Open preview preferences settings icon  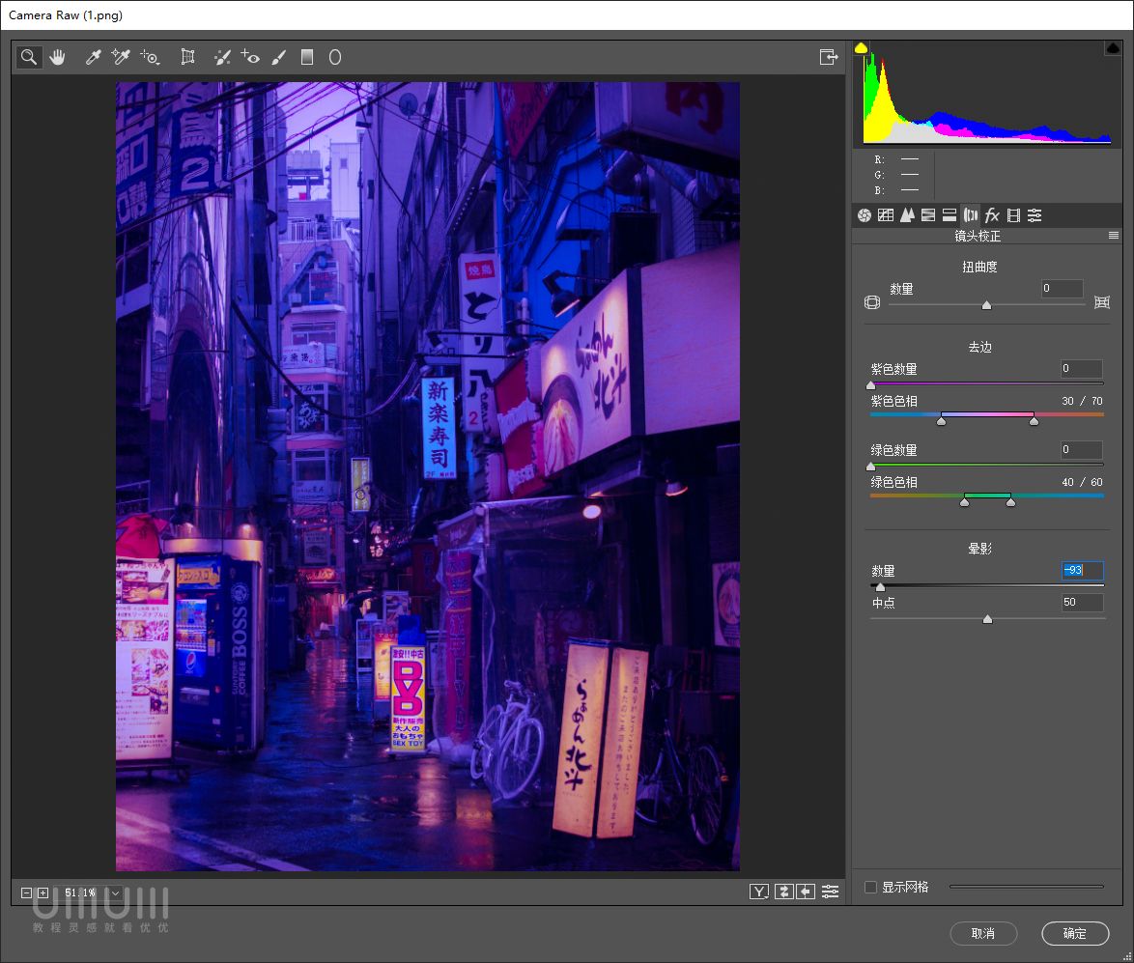[831, 892]
